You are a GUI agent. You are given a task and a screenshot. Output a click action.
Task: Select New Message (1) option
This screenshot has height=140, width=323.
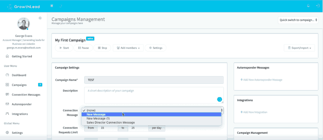point(152,118)
